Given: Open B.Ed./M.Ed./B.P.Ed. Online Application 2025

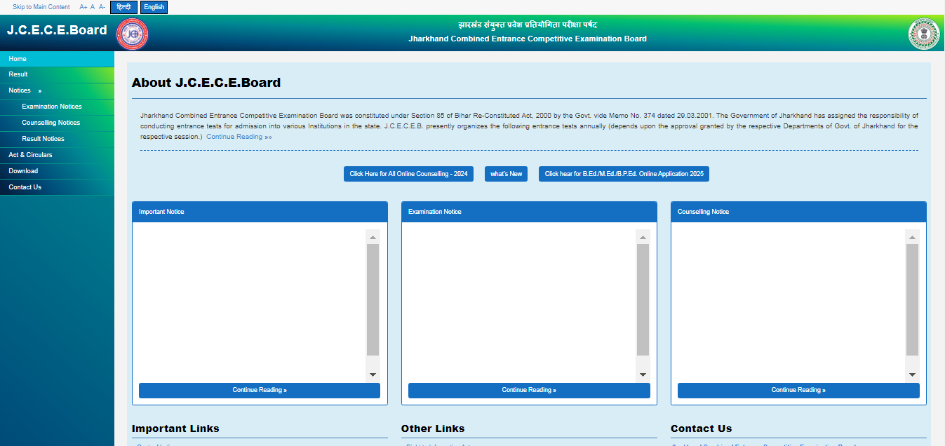Looking at the screenshot, I should [x=624, y=174].
